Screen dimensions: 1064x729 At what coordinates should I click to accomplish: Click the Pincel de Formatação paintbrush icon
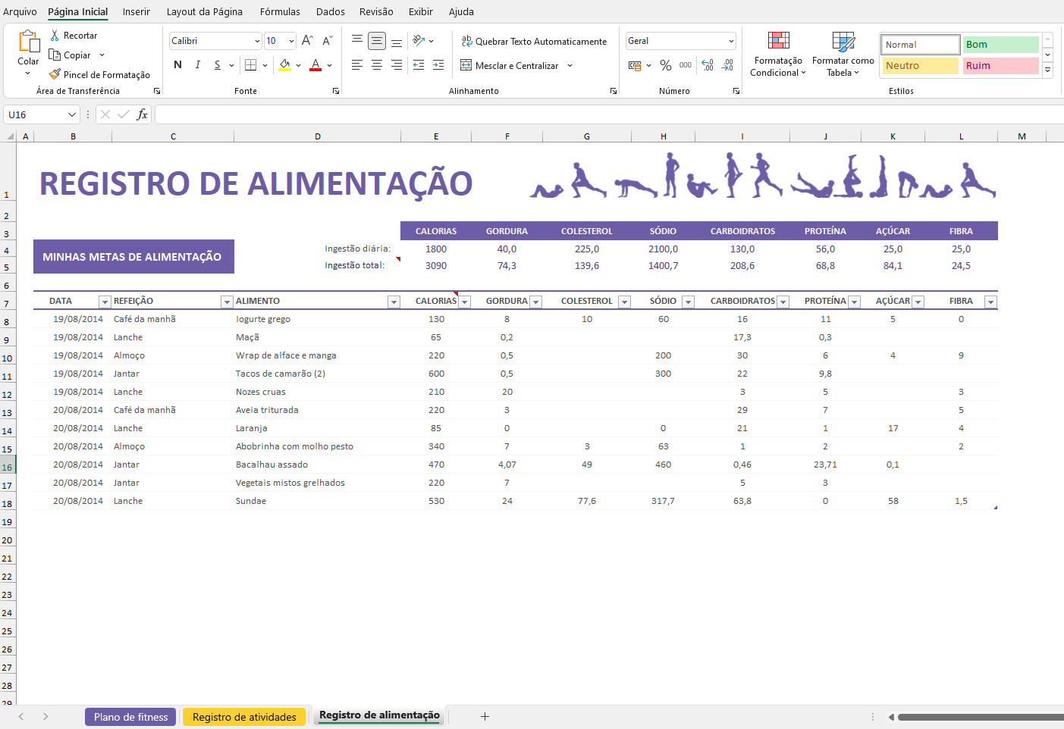pos(55,74)
